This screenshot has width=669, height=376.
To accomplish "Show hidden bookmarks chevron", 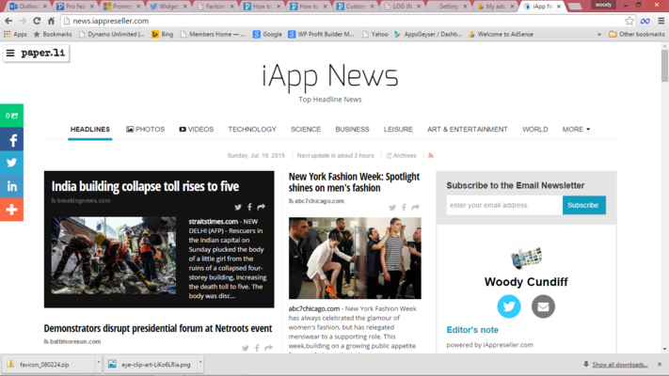I will pos(599,34).
